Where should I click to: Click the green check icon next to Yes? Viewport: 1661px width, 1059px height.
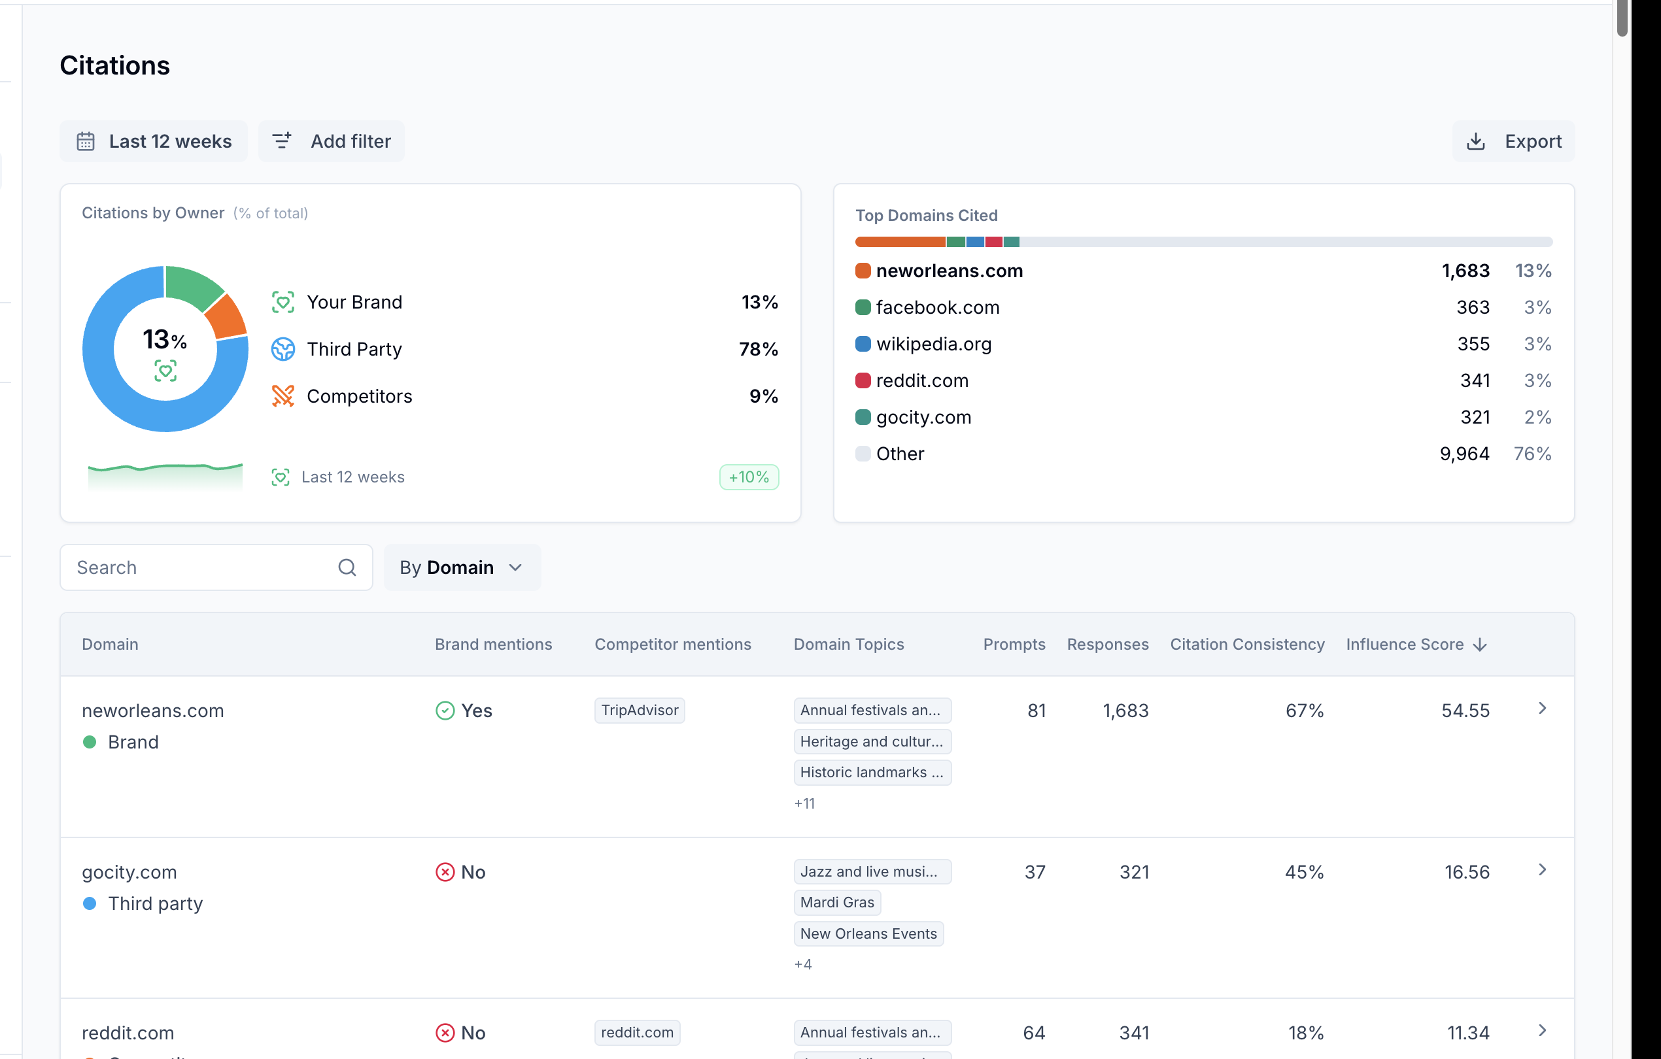pos(445,710)
